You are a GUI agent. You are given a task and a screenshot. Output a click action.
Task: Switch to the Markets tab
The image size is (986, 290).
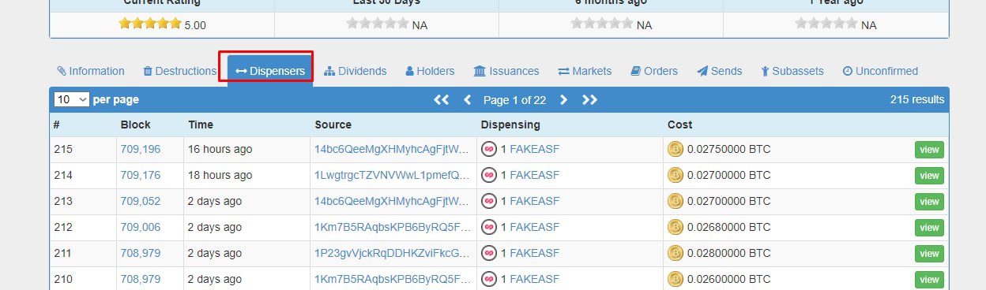[585, 71]
